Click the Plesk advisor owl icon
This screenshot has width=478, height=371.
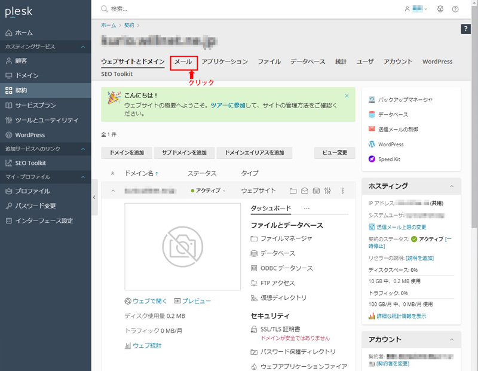click(441, 9)
